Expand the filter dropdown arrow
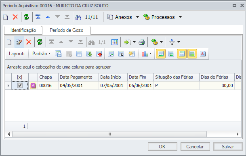 tap(179, 42)
